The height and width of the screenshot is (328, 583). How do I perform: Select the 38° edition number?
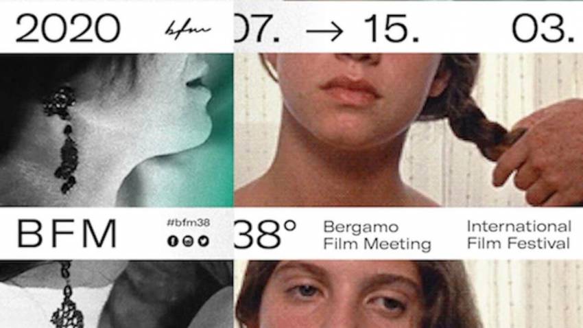(x=265, y=234)
